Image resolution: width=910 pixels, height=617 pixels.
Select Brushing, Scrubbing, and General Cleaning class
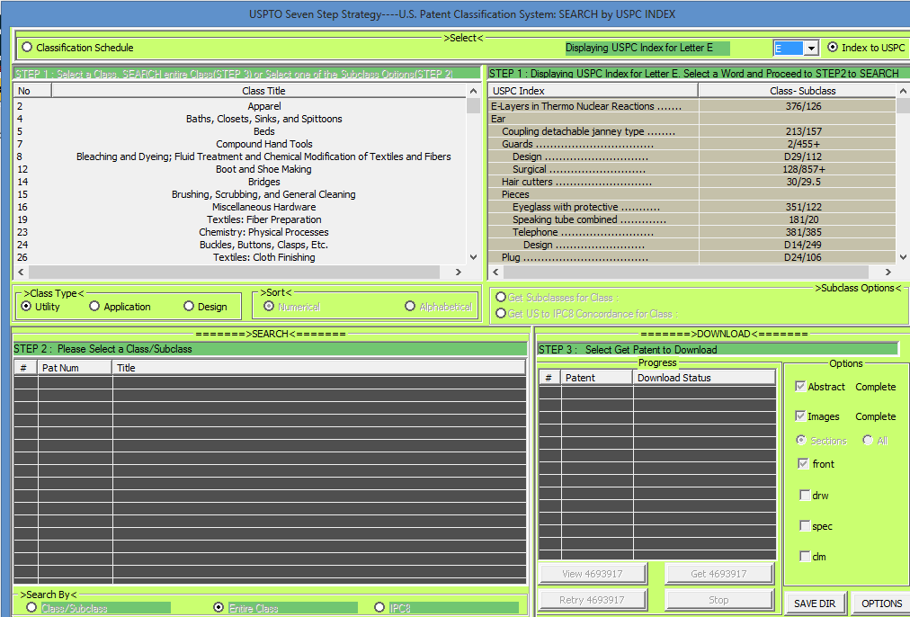pyautogui.click(x=240, y=194)
